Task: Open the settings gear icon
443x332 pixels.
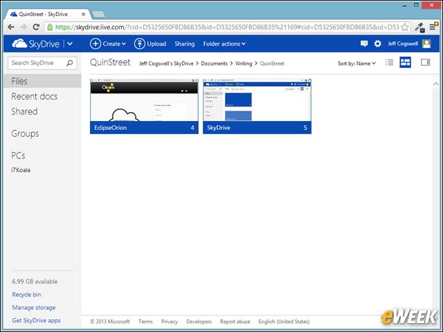Action: tap(377, 44)
